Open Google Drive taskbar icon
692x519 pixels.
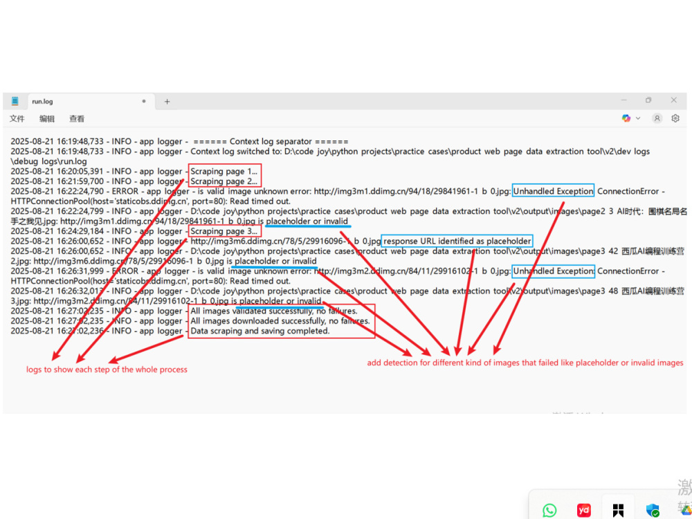click(686, 511)
